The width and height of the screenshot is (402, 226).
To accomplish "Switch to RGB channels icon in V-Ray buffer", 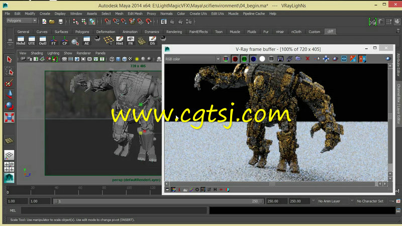I will coord(226,59).
